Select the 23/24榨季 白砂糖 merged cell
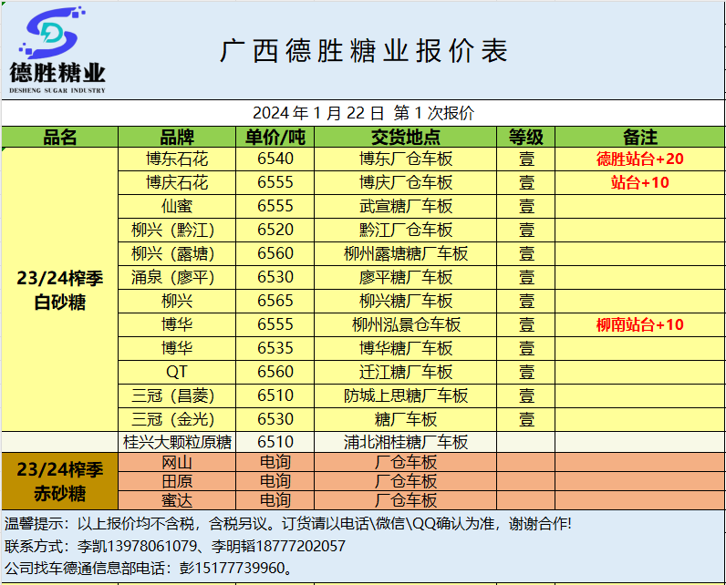The width and height of the screenshot is (726, 585). tap(60, 290)
